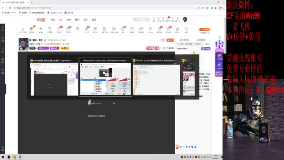Open the blue-icon bookmark in bookmarks bar
Screen dimensions: 284x160
pos(69,13)
